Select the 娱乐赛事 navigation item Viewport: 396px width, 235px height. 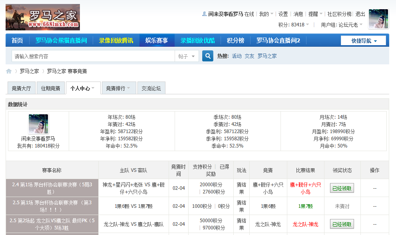(157, 40)
